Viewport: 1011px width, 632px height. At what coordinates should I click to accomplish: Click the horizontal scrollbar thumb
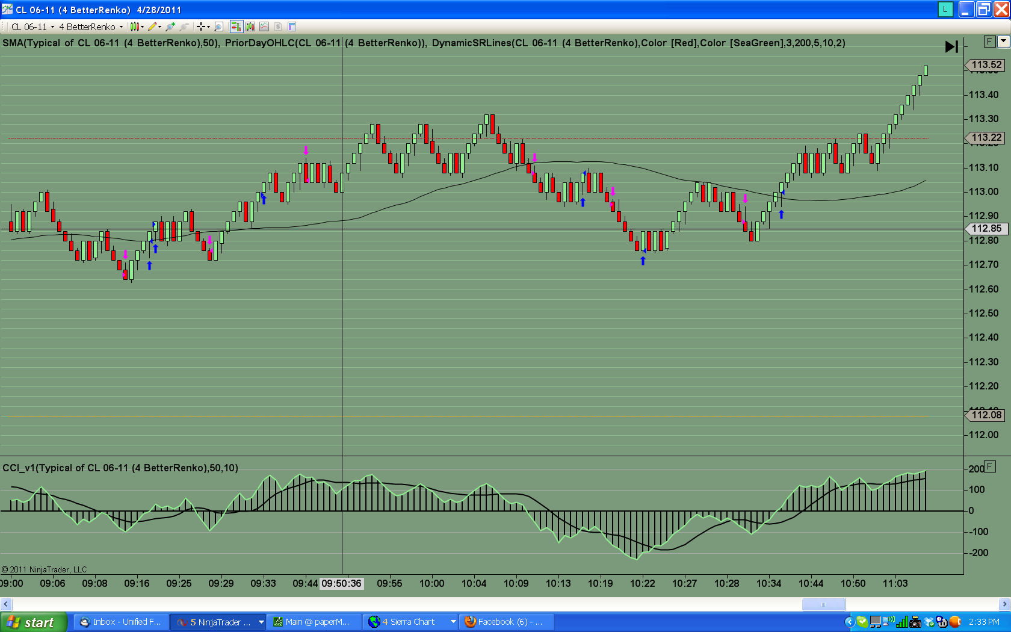(x=823, y=604)
